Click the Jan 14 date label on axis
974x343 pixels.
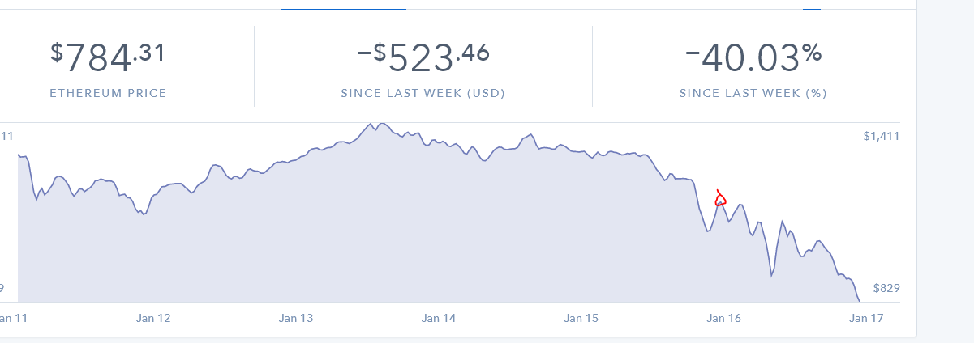(x=439, y=319)
